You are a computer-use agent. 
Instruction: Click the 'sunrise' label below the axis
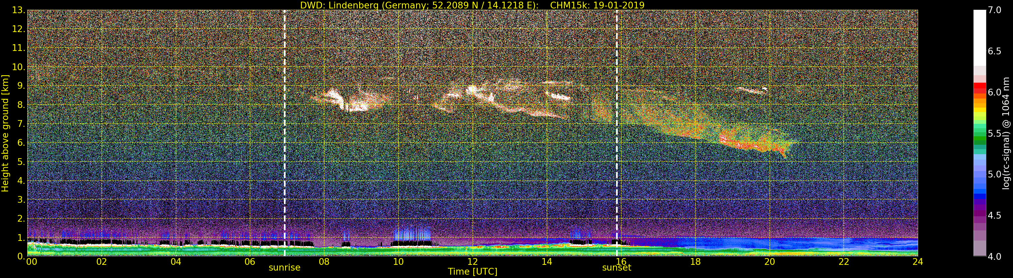click(284, 268)
